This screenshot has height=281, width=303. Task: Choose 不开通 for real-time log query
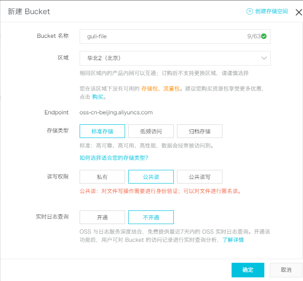(151, 217)
